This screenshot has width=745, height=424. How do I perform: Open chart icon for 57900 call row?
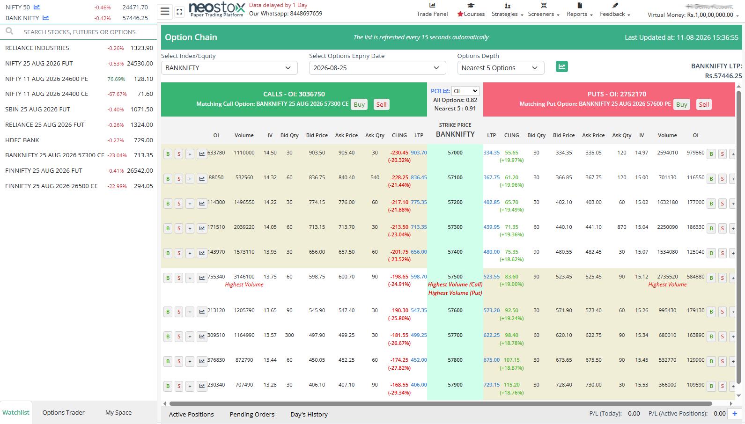[202, 386]
